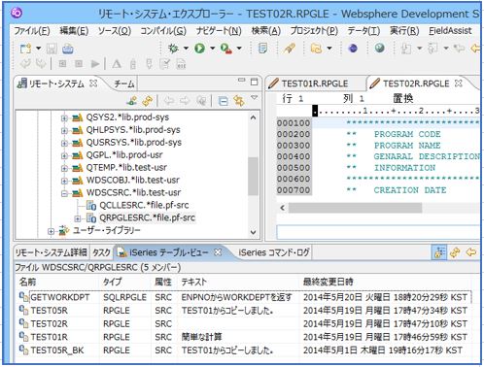This screenshot has height=367, width=484.
Task: Switch to the iSeries コマンド・ログ tab
Action: (x=274, y=252)
